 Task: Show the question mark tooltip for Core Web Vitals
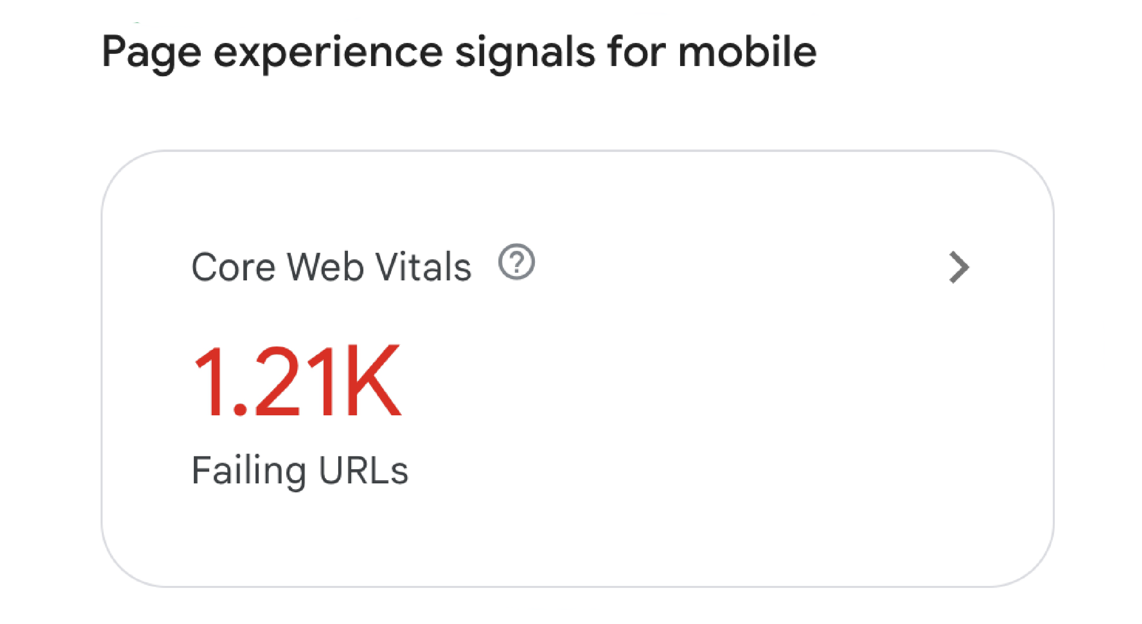(517, 262)
